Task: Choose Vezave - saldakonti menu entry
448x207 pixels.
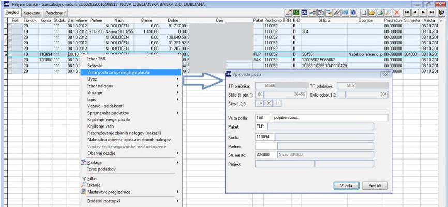Action: point(130,106)
